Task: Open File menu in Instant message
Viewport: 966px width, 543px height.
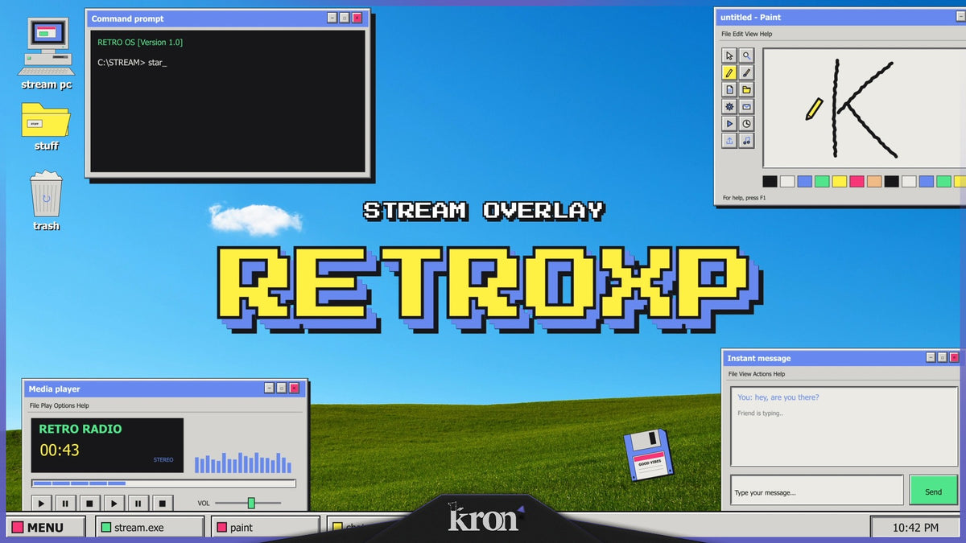Action: (x=733, y=374)
